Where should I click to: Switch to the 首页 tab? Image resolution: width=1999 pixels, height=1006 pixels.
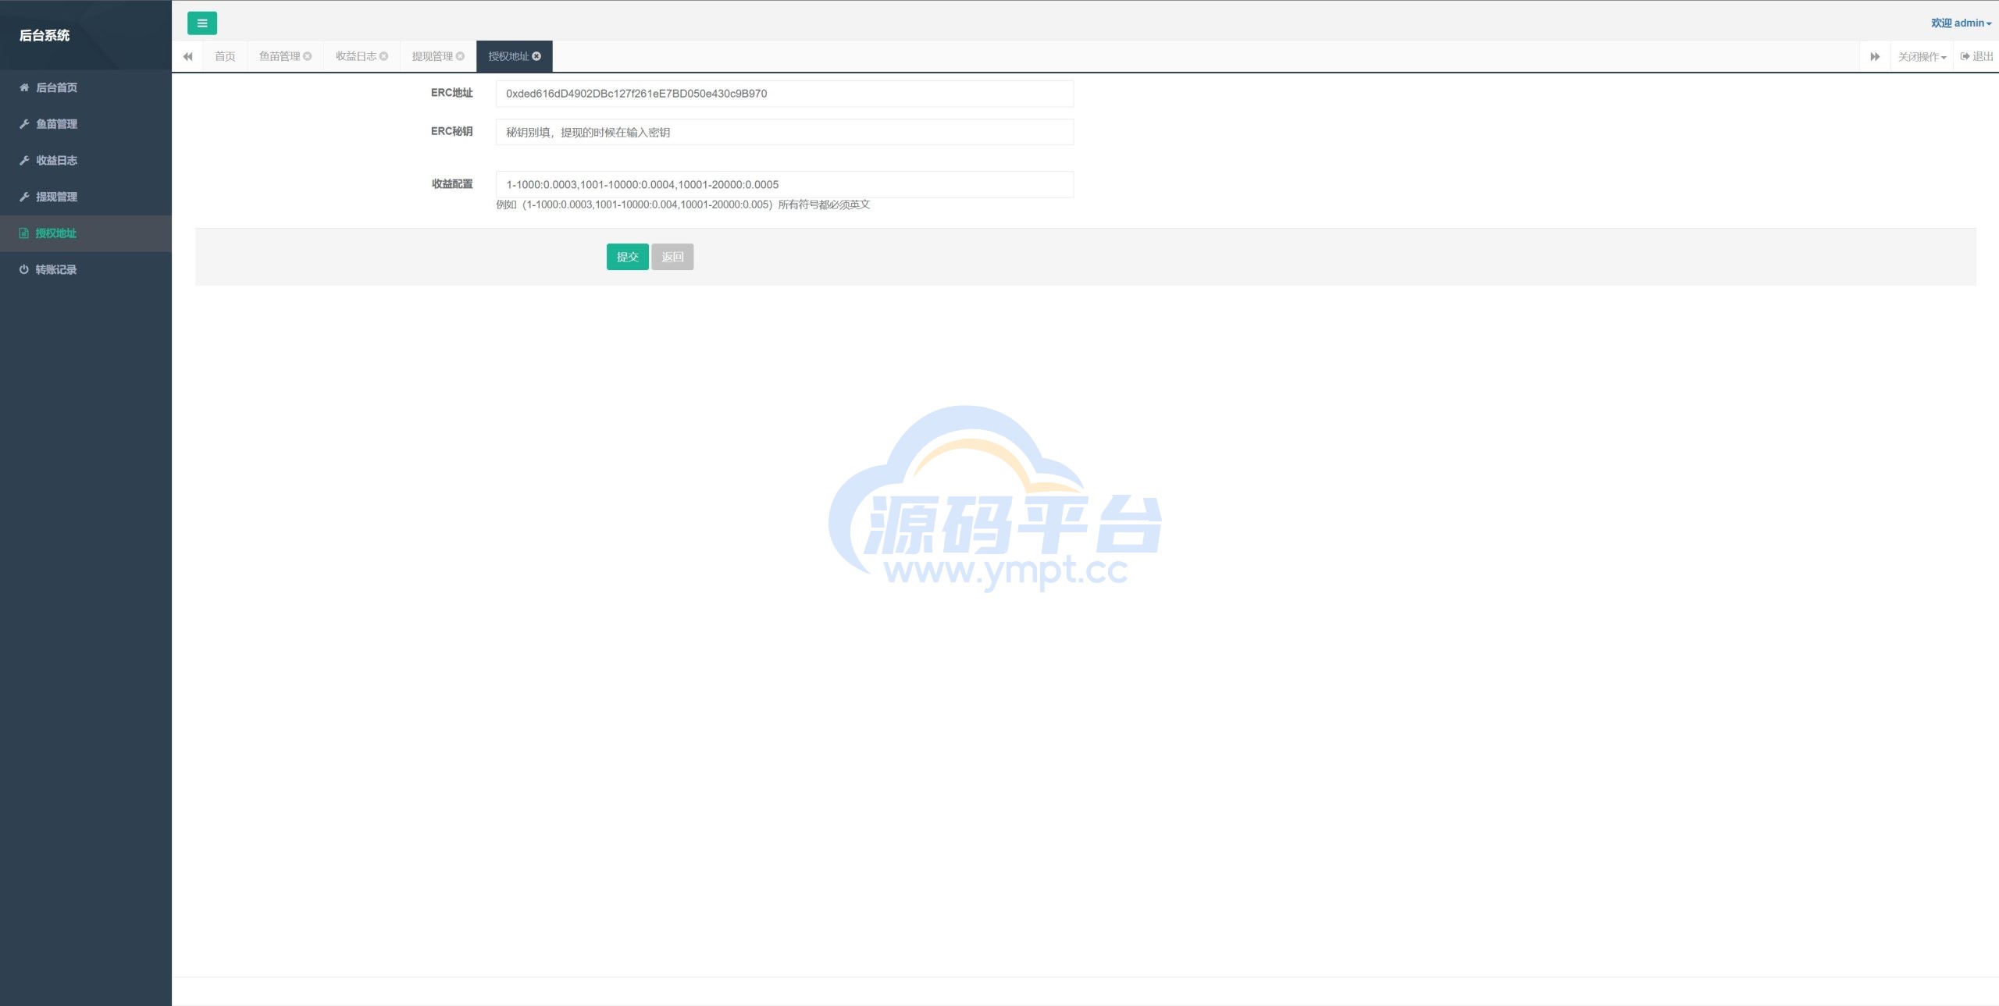pyautogui.click(x=225, y=56)
